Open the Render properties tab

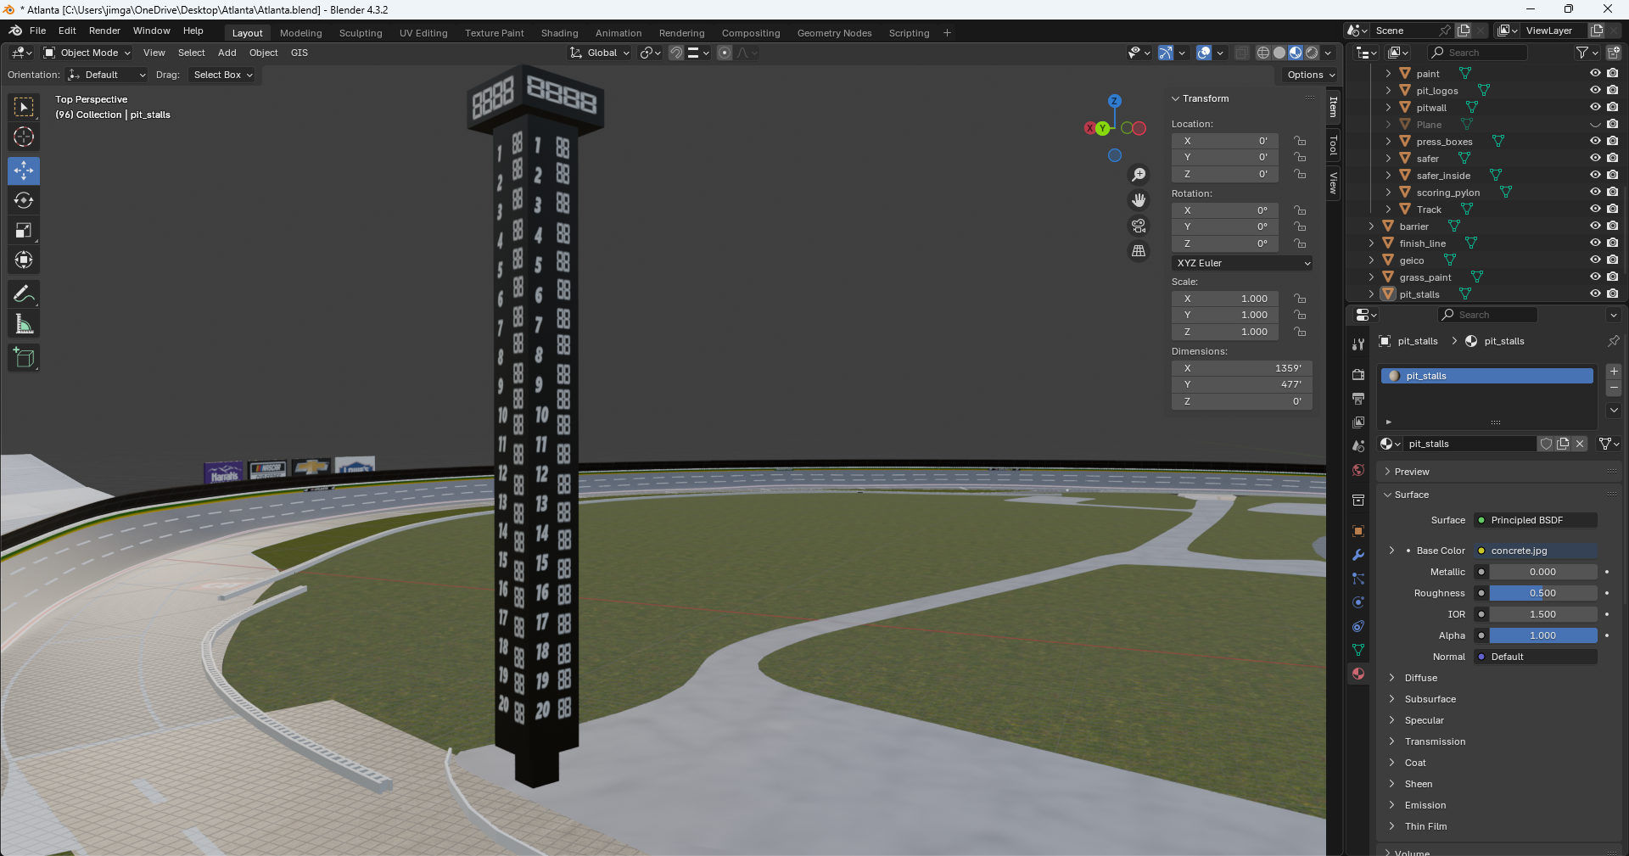tap(1358, 375)
